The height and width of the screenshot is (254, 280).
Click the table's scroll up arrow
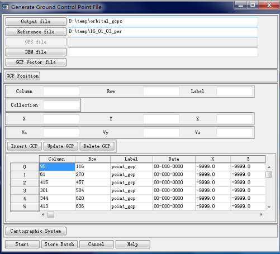(269, 167)
